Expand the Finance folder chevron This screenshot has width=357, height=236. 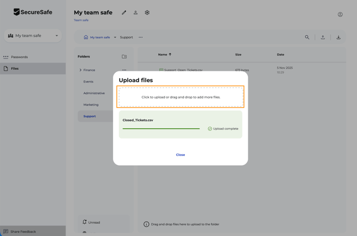[80, 70]
